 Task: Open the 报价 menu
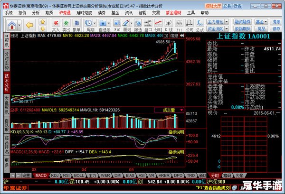(22, 13)
